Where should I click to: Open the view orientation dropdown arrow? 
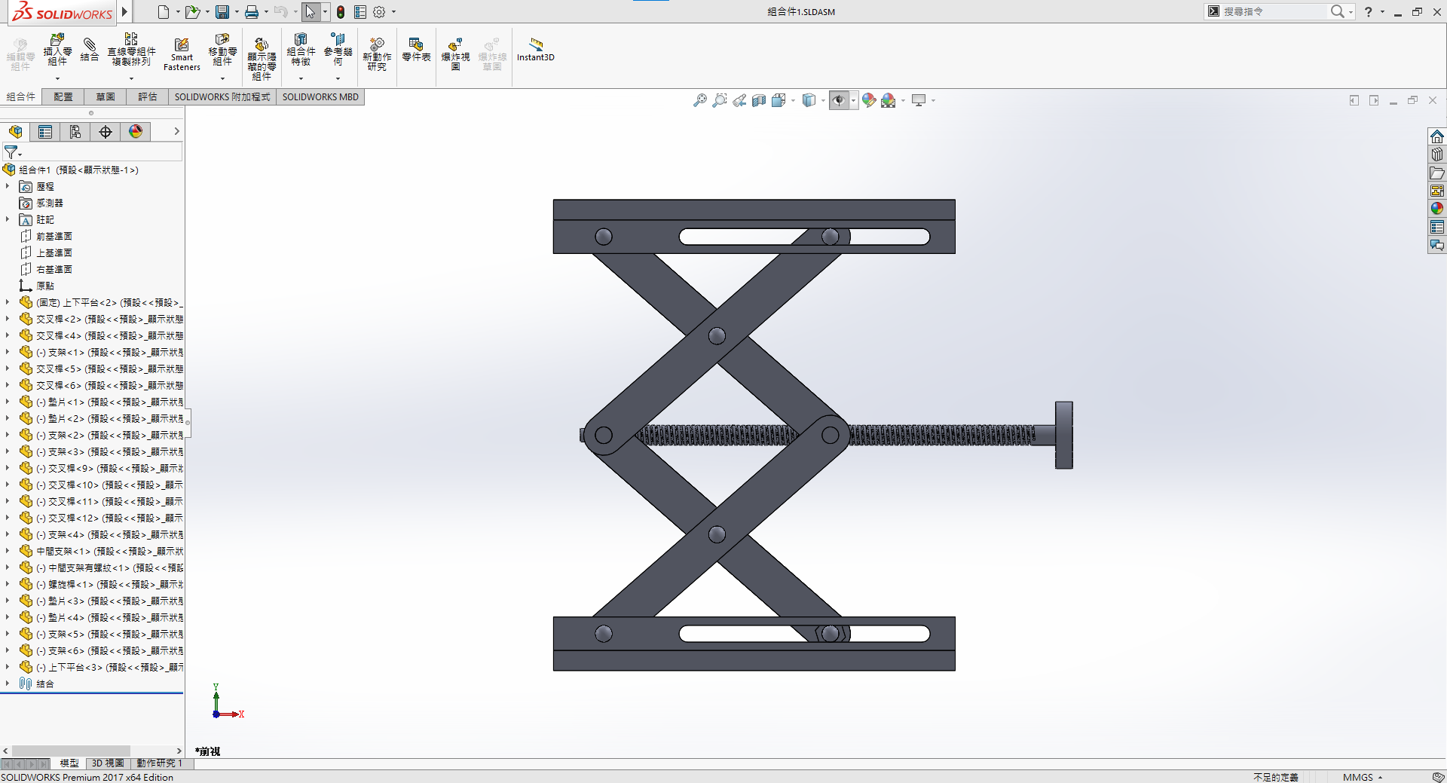point(793,100)
